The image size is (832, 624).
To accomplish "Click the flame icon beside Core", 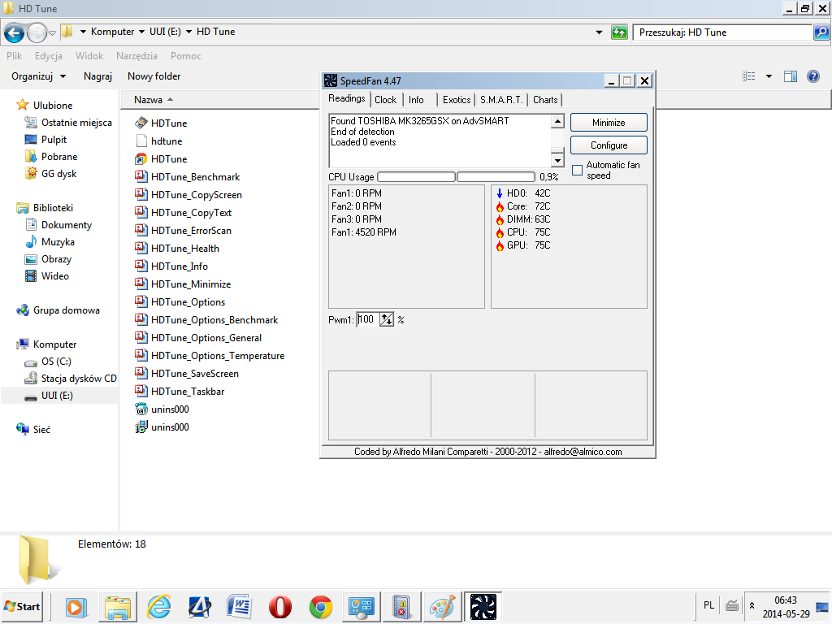I will click(500, 206).
